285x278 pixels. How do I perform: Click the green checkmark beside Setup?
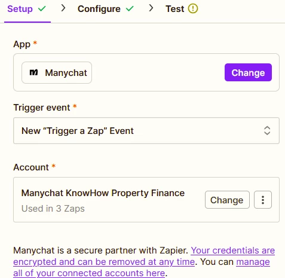[42, 8]
